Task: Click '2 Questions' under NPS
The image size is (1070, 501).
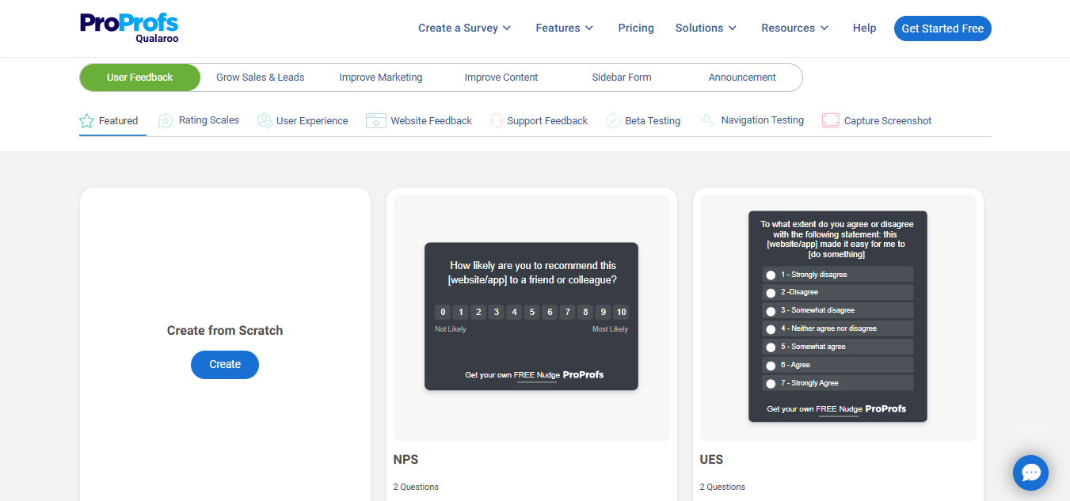Action: (416, 487)
